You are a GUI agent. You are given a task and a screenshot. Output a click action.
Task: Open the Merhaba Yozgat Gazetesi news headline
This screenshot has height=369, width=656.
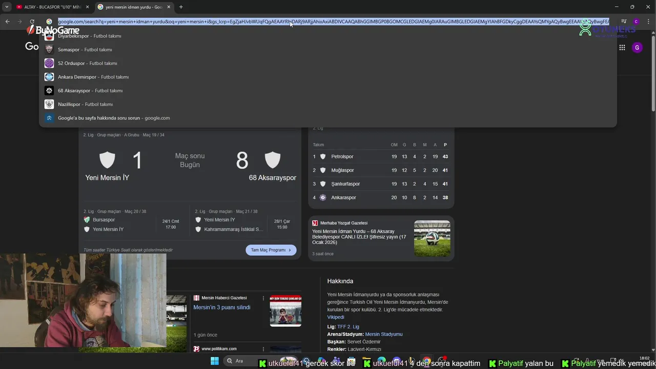359,237
